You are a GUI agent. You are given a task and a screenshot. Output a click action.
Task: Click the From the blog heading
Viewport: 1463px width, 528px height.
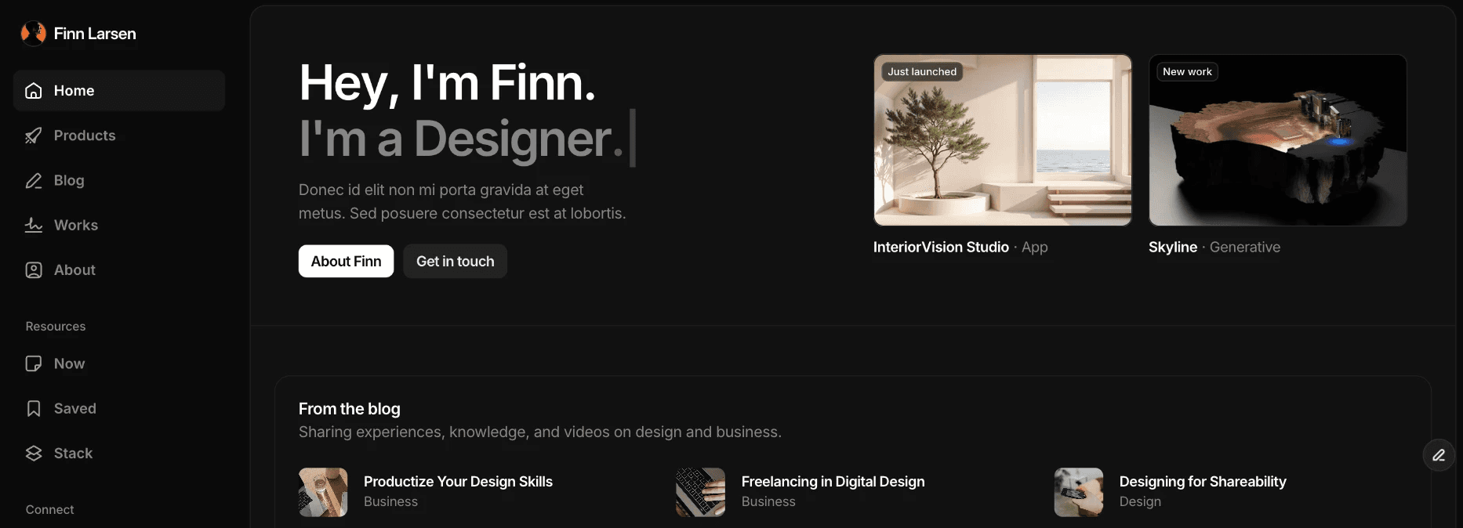tap(349, 408)
